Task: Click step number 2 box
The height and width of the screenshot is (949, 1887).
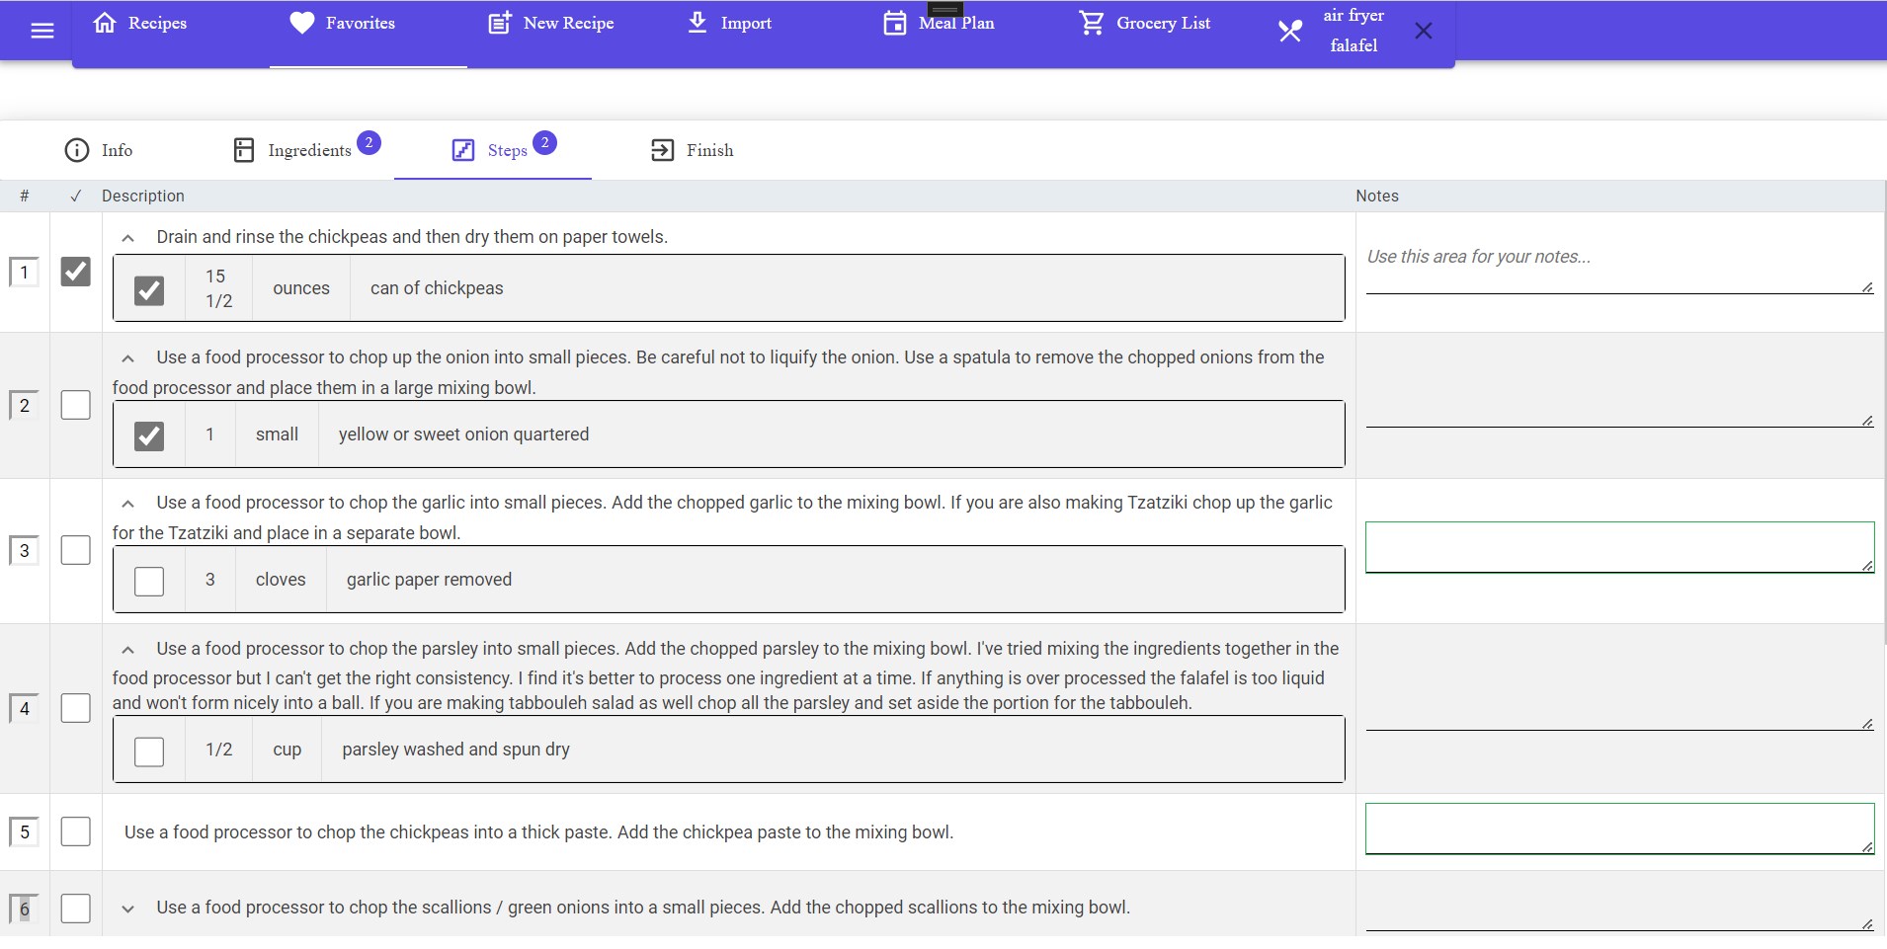Action: 25,405
